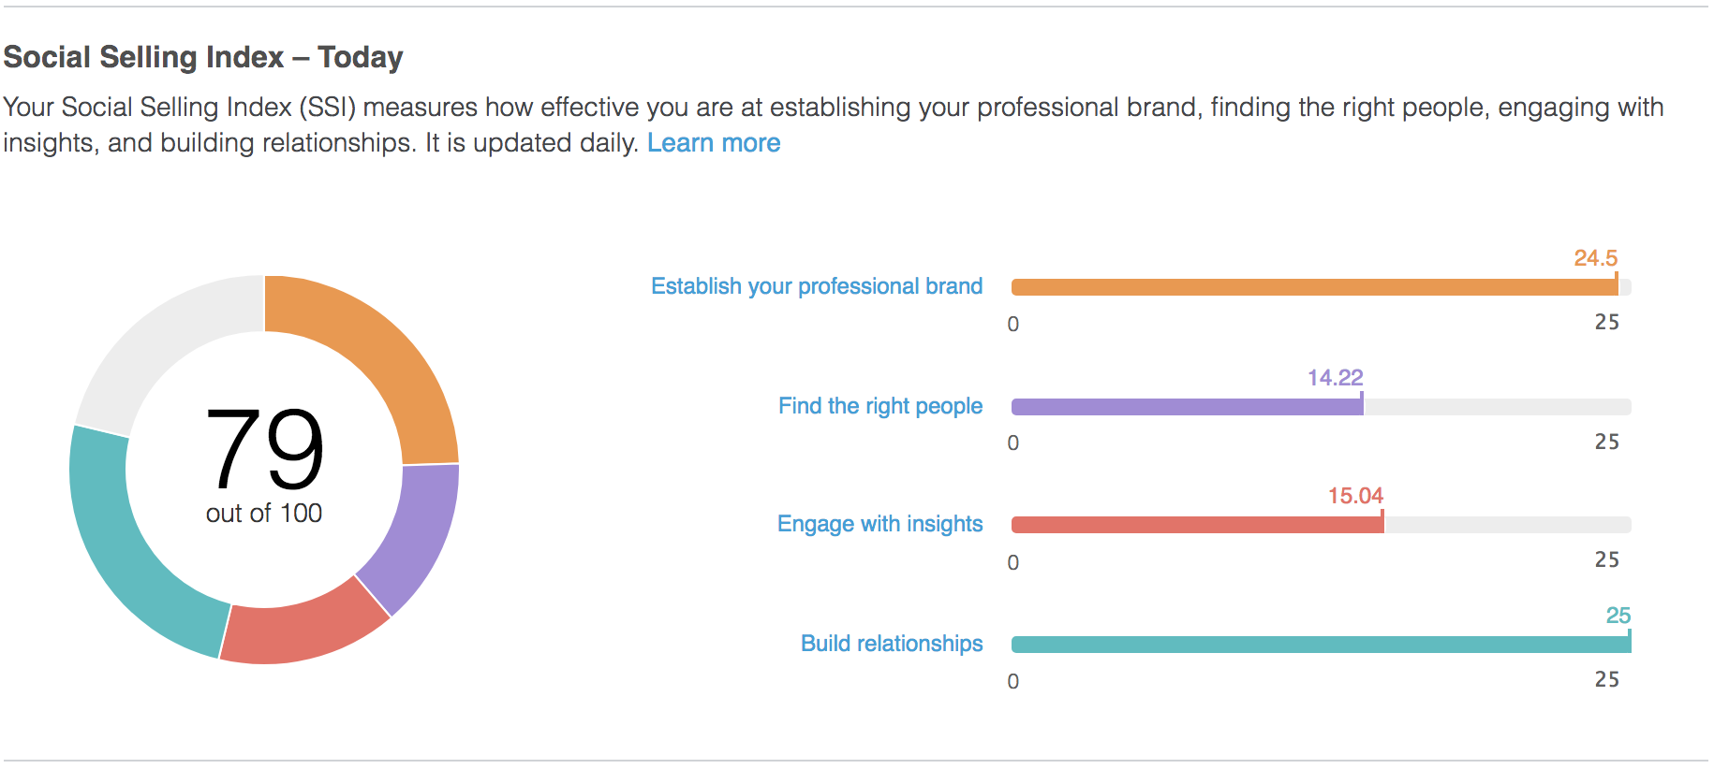
Task: Click the out of 100 text
Action: tap(263, 513)
